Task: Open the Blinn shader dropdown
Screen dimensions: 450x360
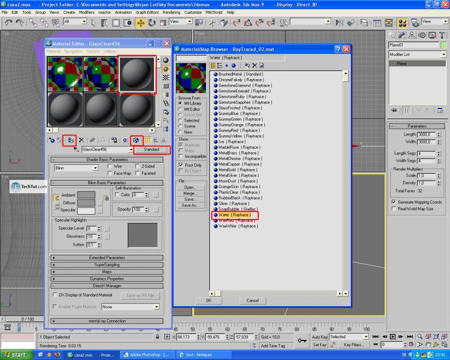Action: (76, 168)
